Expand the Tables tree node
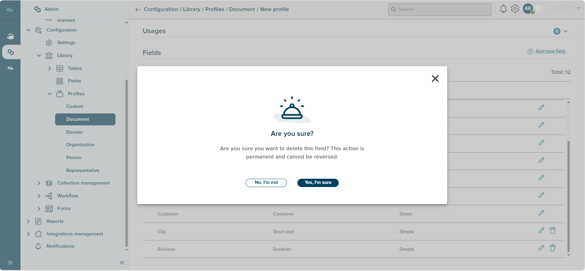Image resolution: width=585 pixels, height=271 pixels. point(50,68)
